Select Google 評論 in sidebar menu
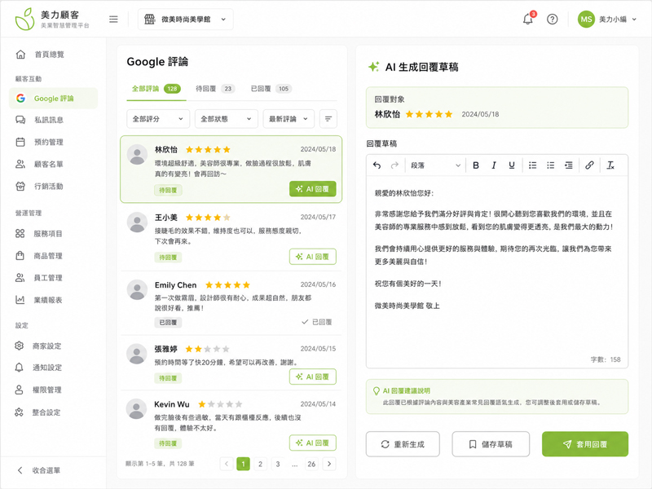The height and width of the screenshot is (489, 652). point(53,99)
